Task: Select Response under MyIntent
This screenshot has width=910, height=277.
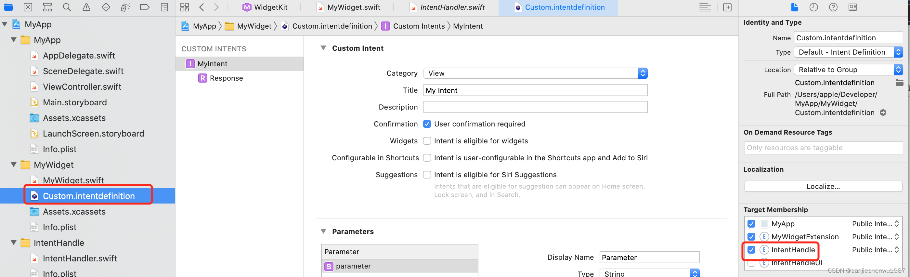Action: pyautogui.click(x=226, y=78)
